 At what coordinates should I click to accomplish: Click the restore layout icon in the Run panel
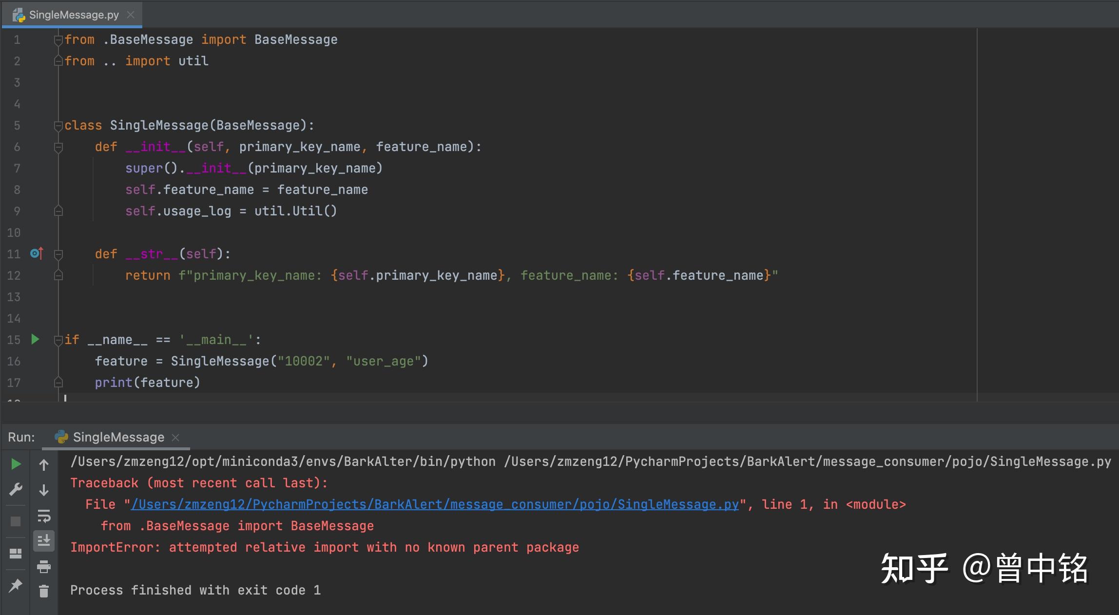click(16, 554)
